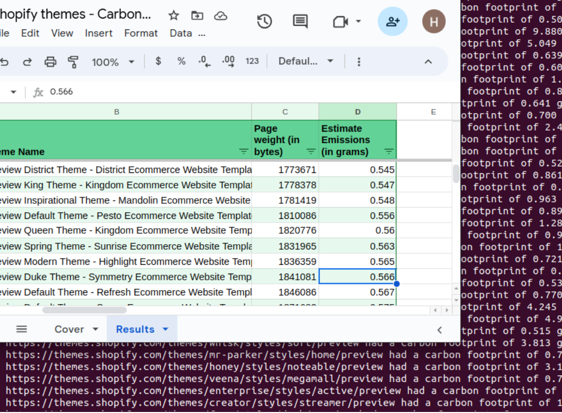The image size is (562, 413).
Task: Decrease decimal places
Action: pyautogui.click(x=205, y=61)
